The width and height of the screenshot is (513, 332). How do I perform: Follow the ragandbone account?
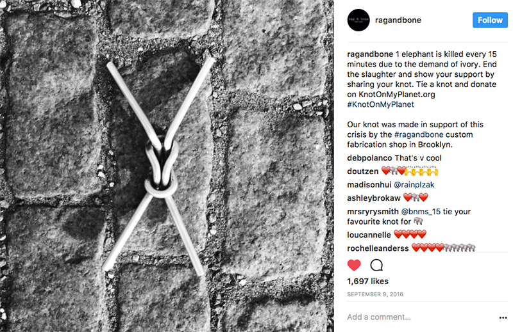490,20
